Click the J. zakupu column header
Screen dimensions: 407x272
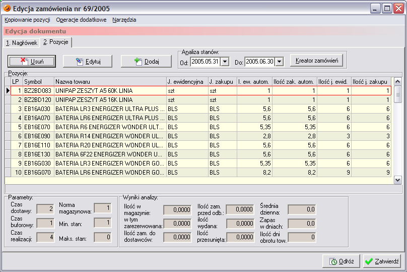[x=223, y=82]
